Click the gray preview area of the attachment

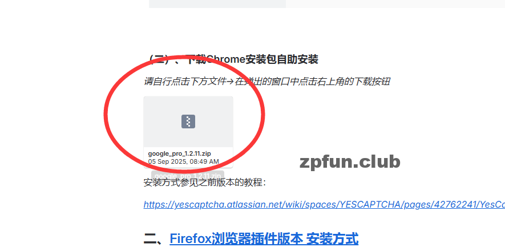click(188, 122)
